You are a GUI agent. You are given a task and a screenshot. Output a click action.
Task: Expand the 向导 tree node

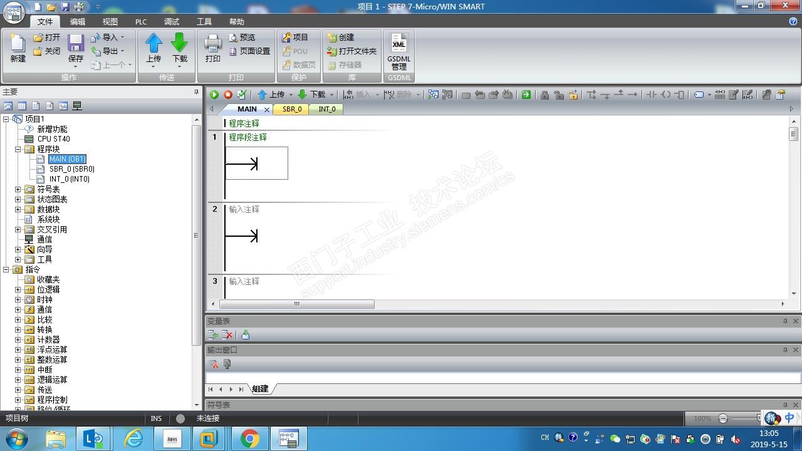click(x=18, y=249)
